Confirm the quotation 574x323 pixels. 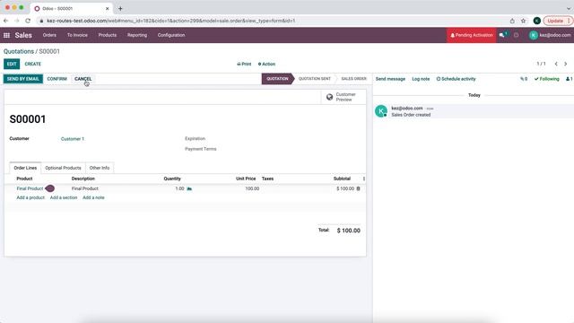coord(57,79)
